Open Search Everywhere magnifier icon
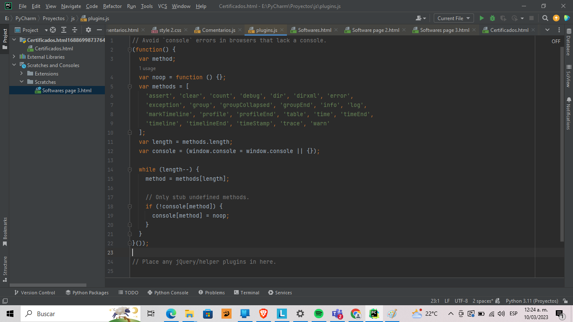This screenshot has width=573, height=322. (545, 18)
